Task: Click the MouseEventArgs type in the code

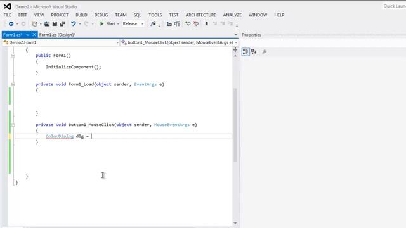Action: 172,125
